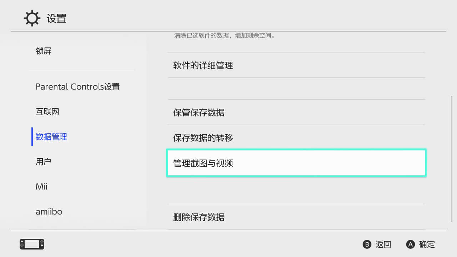Screen dimensions: 457x257
Task: Click the settings gear icon
Action: pos(32,18)
